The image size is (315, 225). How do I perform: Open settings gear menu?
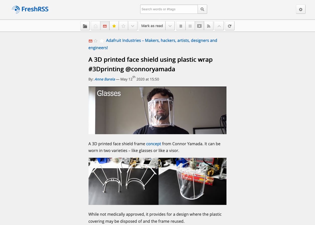click(300, 9)
